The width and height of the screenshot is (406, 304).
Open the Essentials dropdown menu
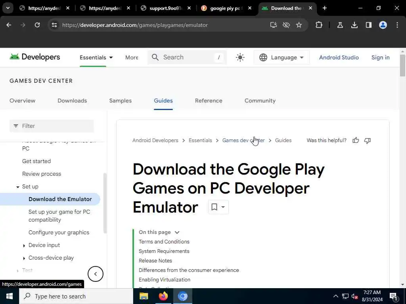pos(96,57)
